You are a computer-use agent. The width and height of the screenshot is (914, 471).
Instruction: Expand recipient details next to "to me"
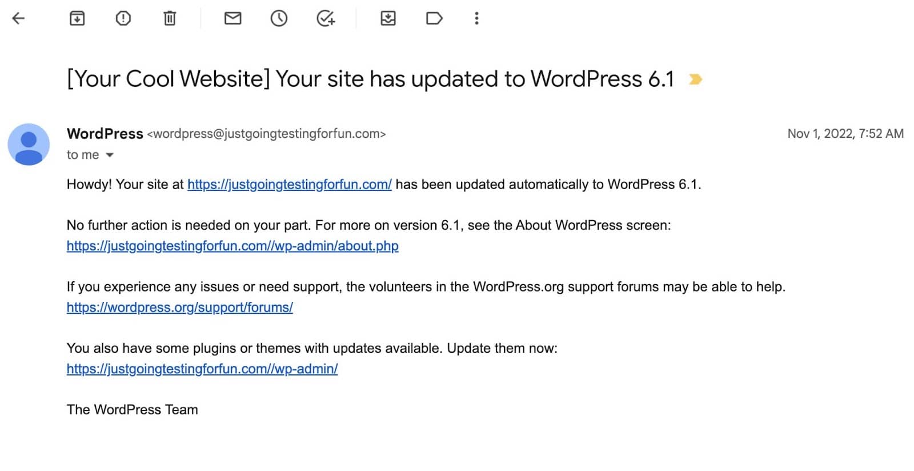click(x=110, y=155)
